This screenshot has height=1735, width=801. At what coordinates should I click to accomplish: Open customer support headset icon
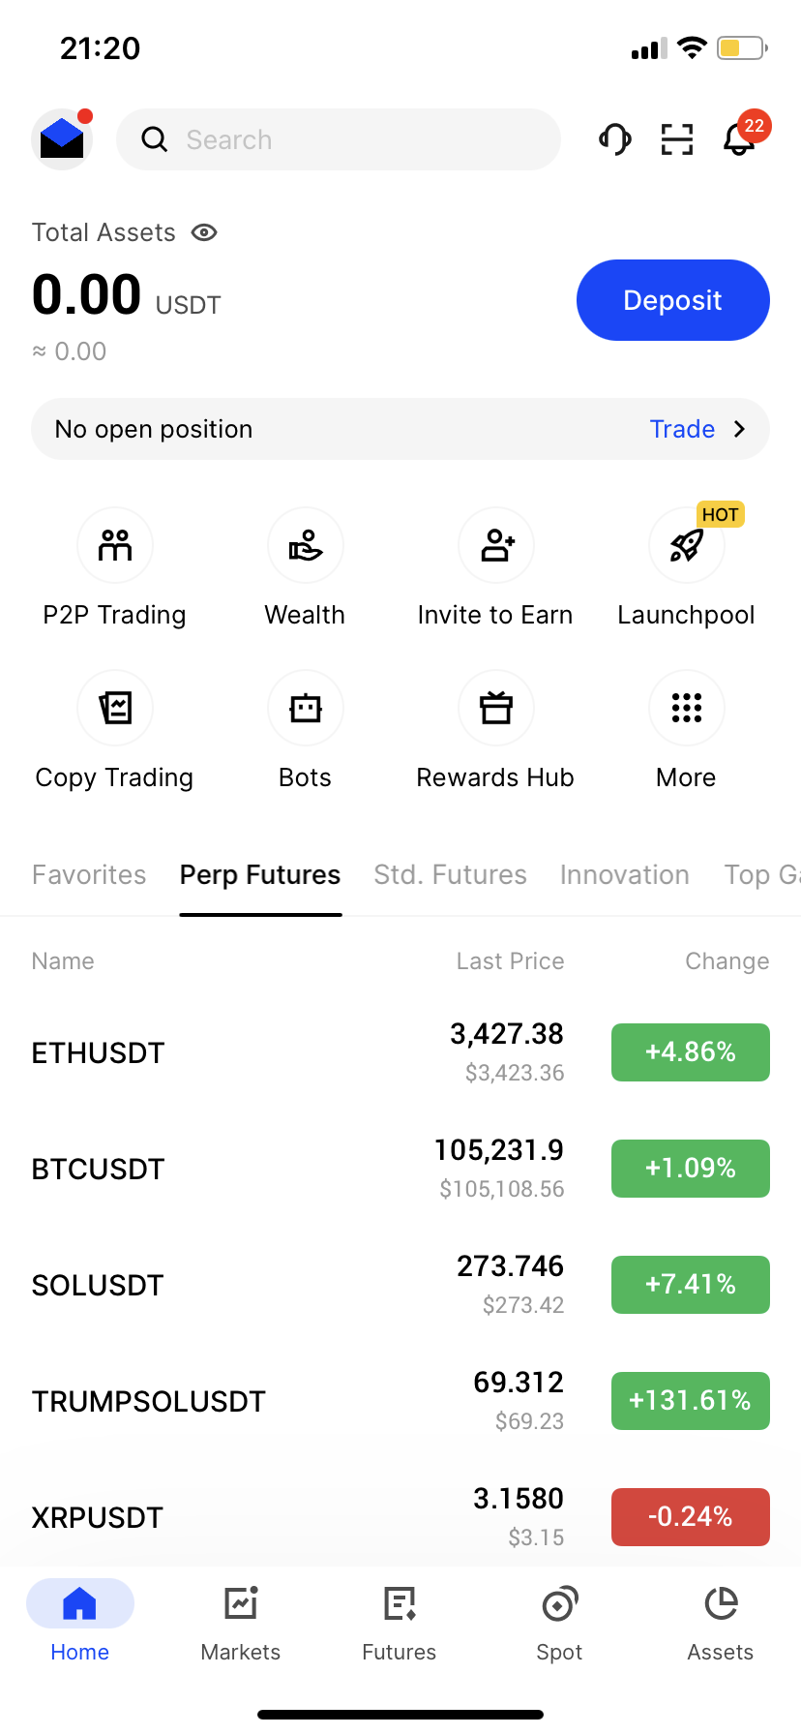pyautogui.click(x=614, y=139)
